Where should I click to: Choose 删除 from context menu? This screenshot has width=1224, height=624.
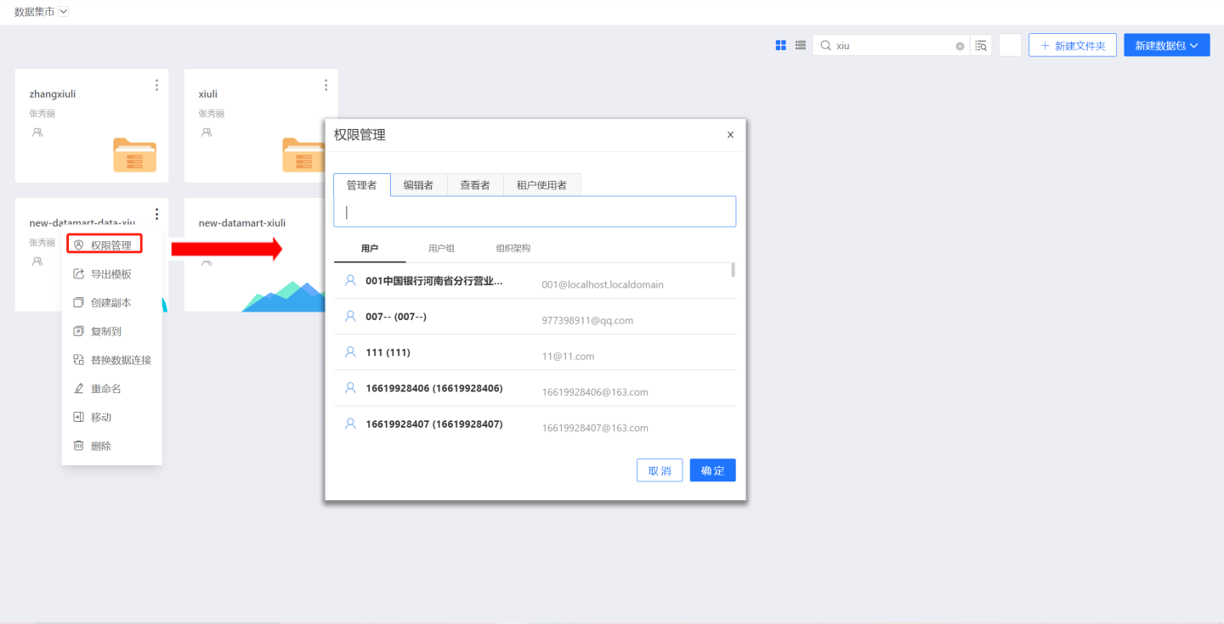[x=101, y=446]
